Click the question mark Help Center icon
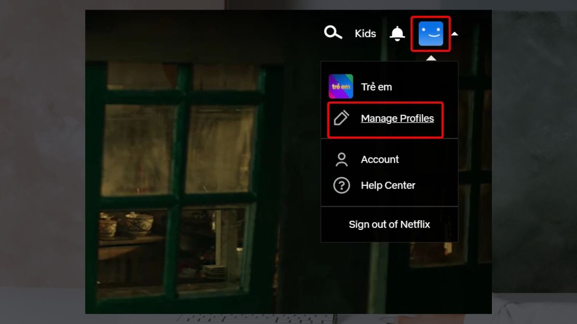The image size is (577, 324). [341, 185]
